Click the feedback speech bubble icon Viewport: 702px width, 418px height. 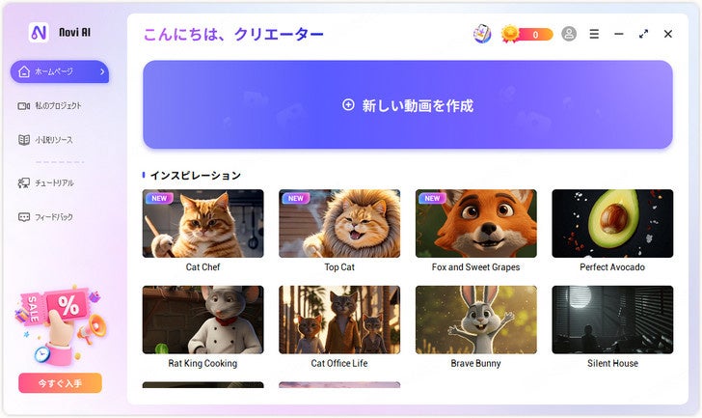[24, 217]
